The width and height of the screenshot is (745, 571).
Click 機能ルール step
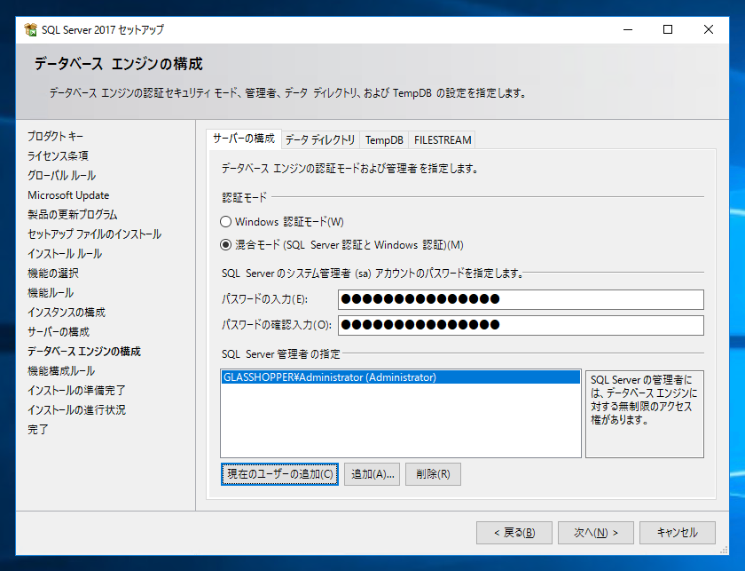tap(51, 293)
